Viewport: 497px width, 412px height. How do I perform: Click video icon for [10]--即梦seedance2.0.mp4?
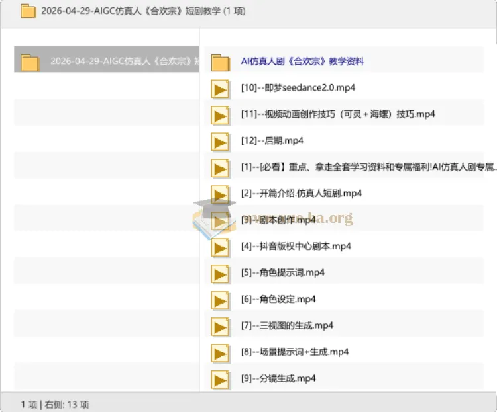(220, 89)
